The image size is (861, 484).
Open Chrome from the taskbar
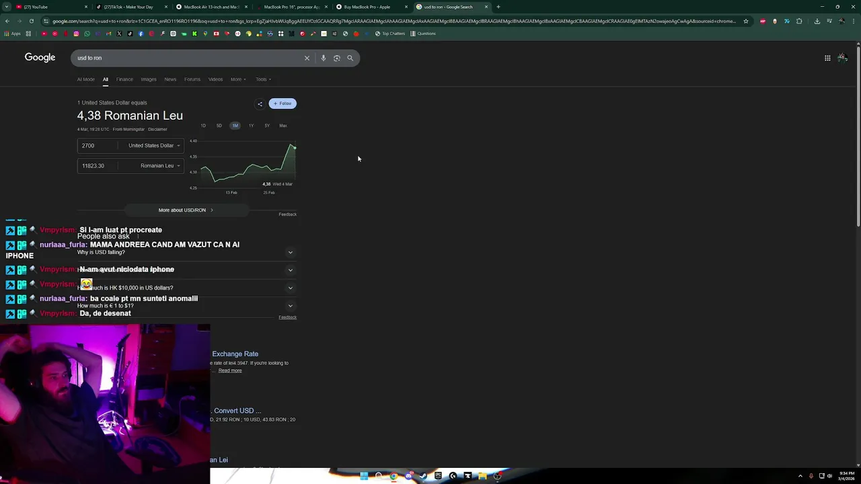[394, 476]
